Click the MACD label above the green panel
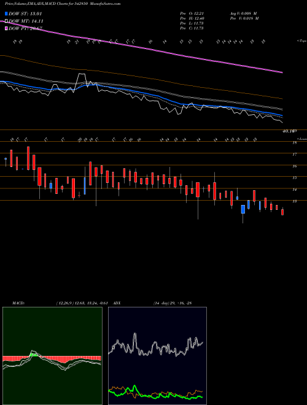 (x=18, y=303)
